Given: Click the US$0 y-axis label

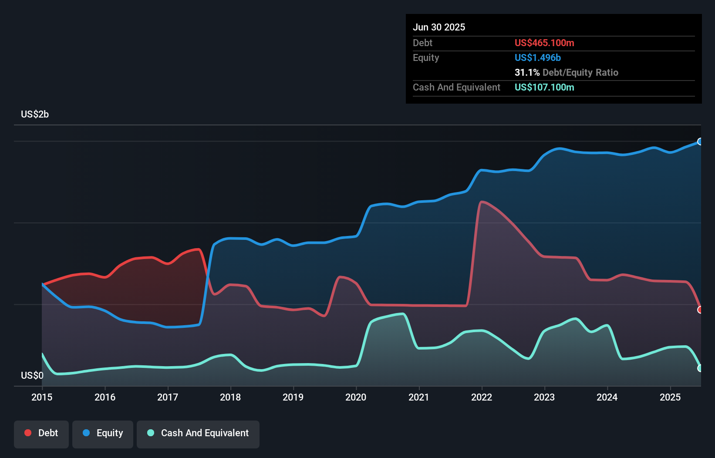Looking at the screenshot, I should coord(32,375).
